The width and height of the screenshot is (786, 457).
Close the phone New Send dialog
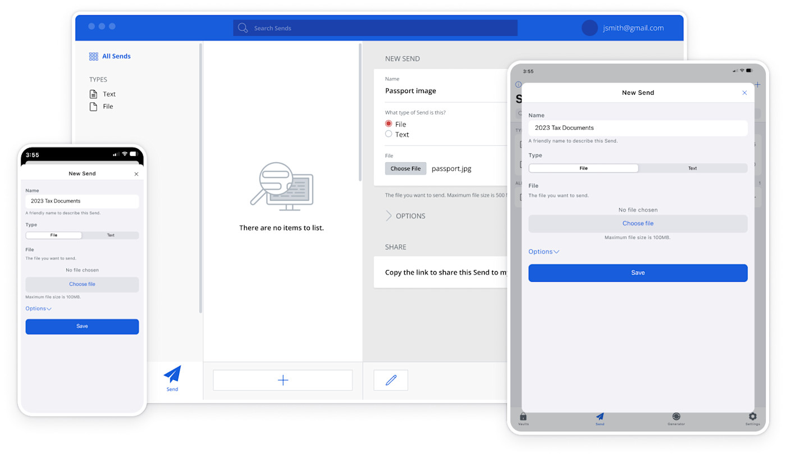pyautogui.click(x=136, y=174)
